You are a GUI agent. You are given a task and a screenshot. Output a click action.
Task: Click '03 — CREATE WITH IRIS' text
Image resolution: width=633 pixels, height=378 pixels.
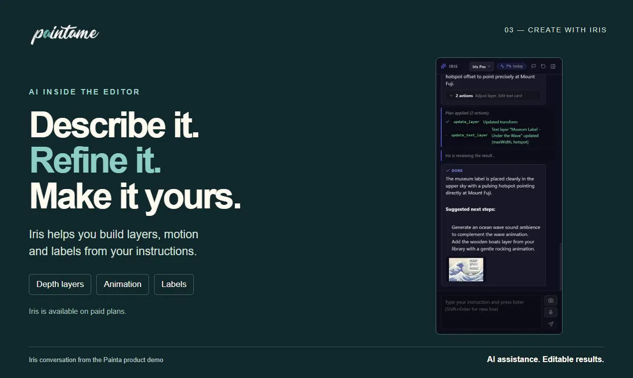coord(556,30)
